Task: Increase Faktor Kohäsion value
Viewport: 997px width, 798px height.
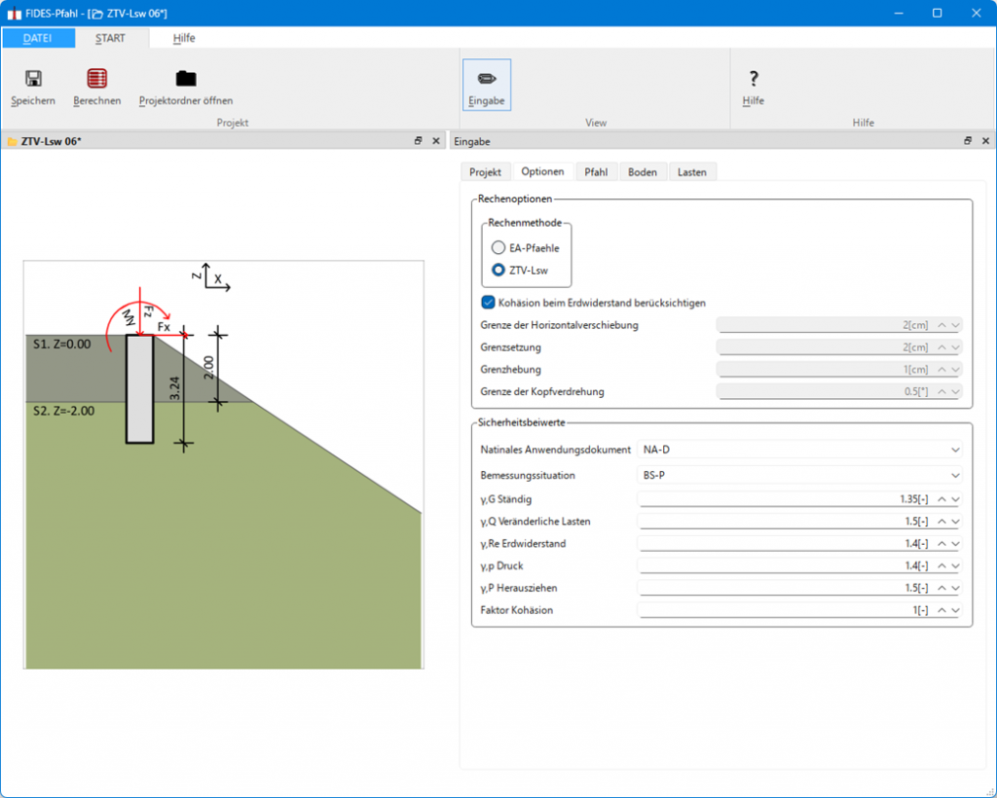Action: click(942, 610)
